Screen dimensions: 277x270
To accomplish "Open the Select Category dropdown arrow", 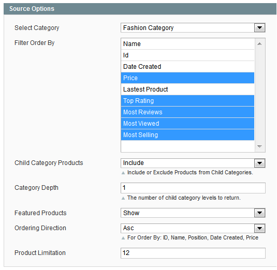I will (259, 28).
